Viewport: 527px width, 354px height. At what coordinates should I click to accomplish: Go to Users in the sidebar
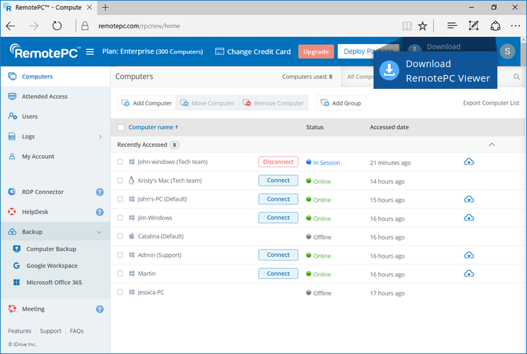click(30, 116)
